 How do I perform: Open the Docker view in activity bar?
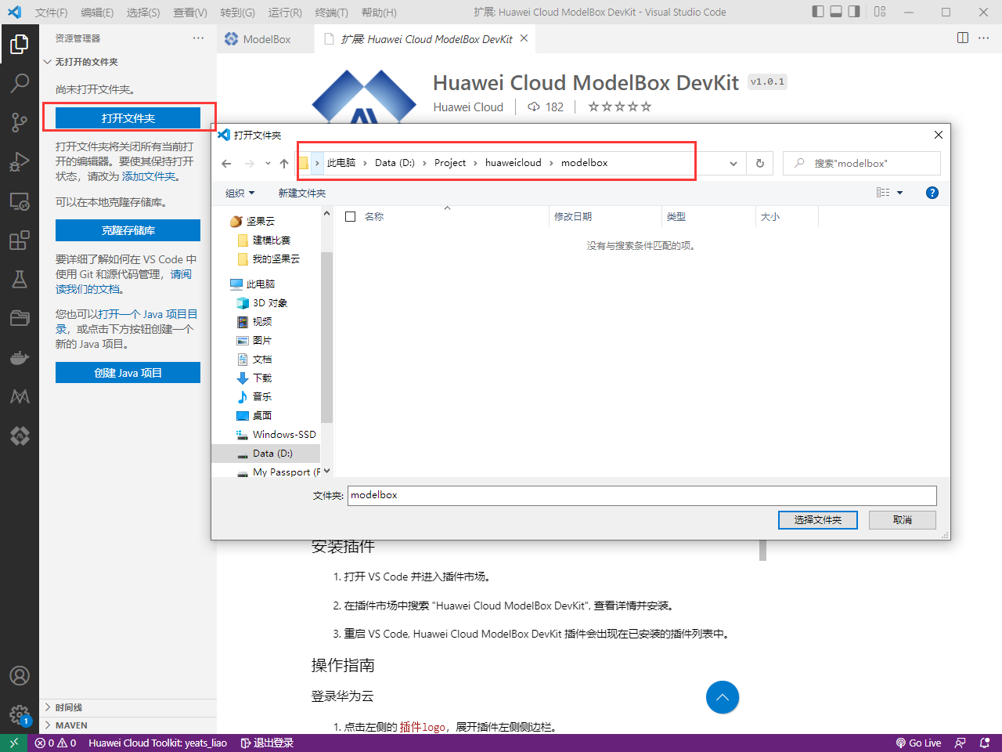(x=20, y=358)
